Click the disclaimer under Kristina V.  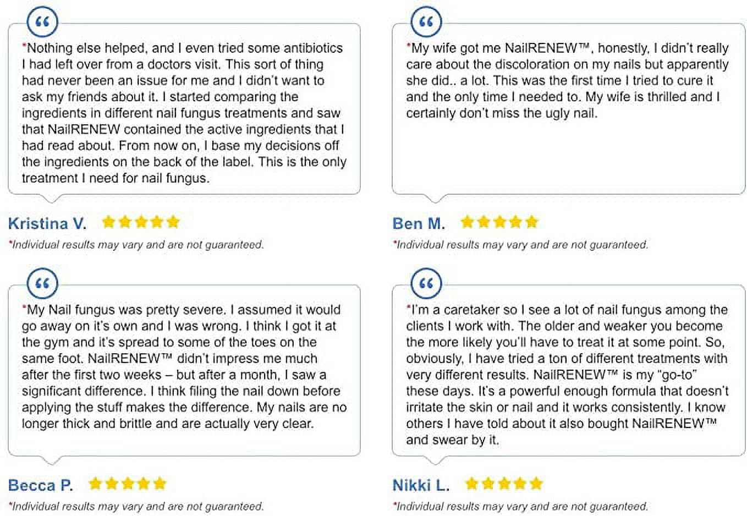tap(136, 245)
